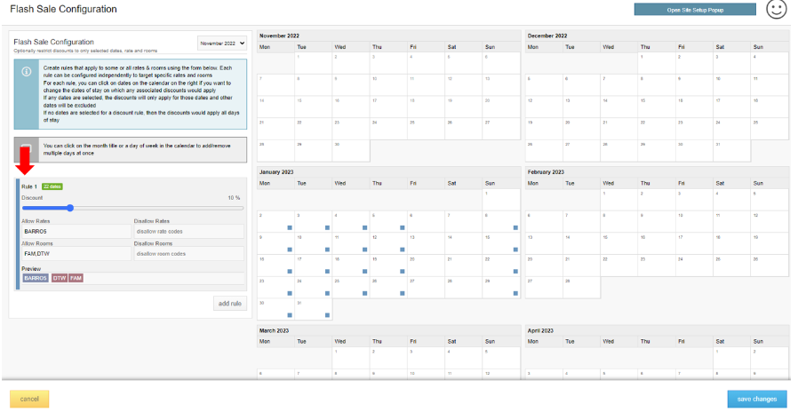Select the unselected date January 14 2023

[x=464, y=243]
